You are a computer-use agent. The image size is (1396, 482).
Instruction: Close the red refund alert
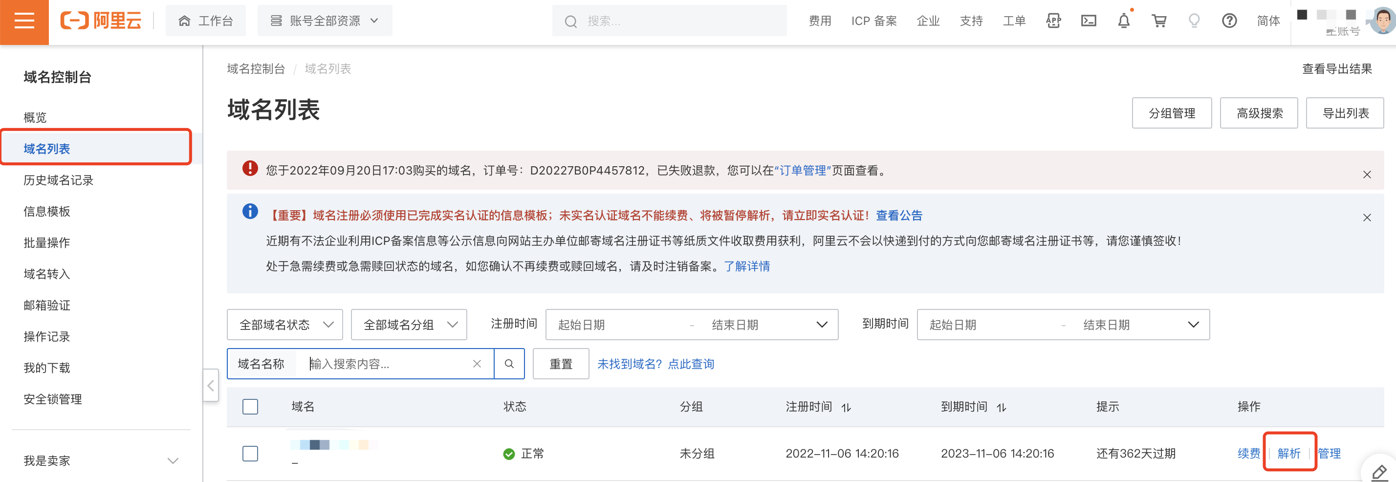tap(1367, 175)
